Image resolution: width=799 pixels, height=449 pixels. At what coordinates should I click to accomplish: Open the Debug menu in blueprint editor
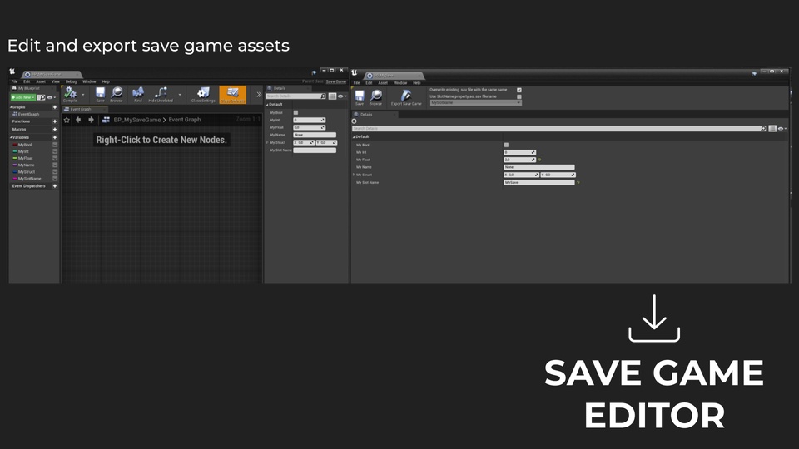[x=71, y=81]
